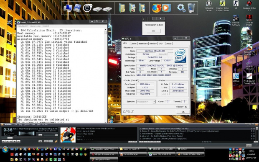The image size is (259, 162).
Task: Switch to the Cache tab in CPU-Z
Action: pos(133,44)
